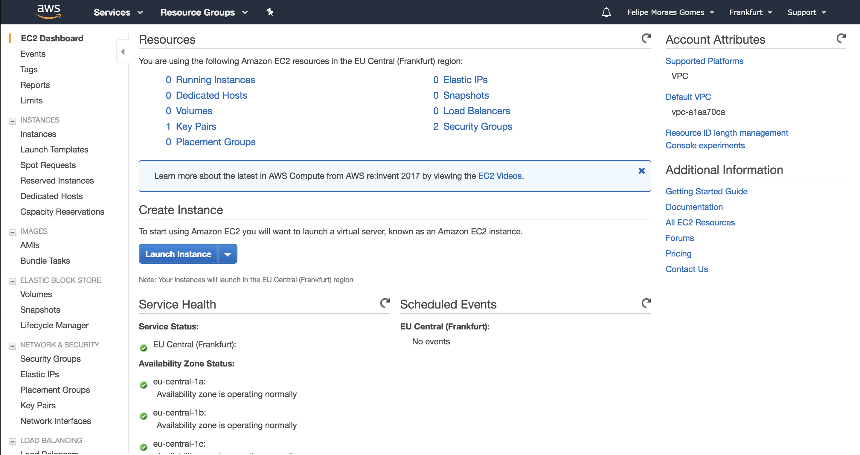Viewport: 860px width, 455px height.
Task: Open the Support dropdown menu
Action: 806,12
